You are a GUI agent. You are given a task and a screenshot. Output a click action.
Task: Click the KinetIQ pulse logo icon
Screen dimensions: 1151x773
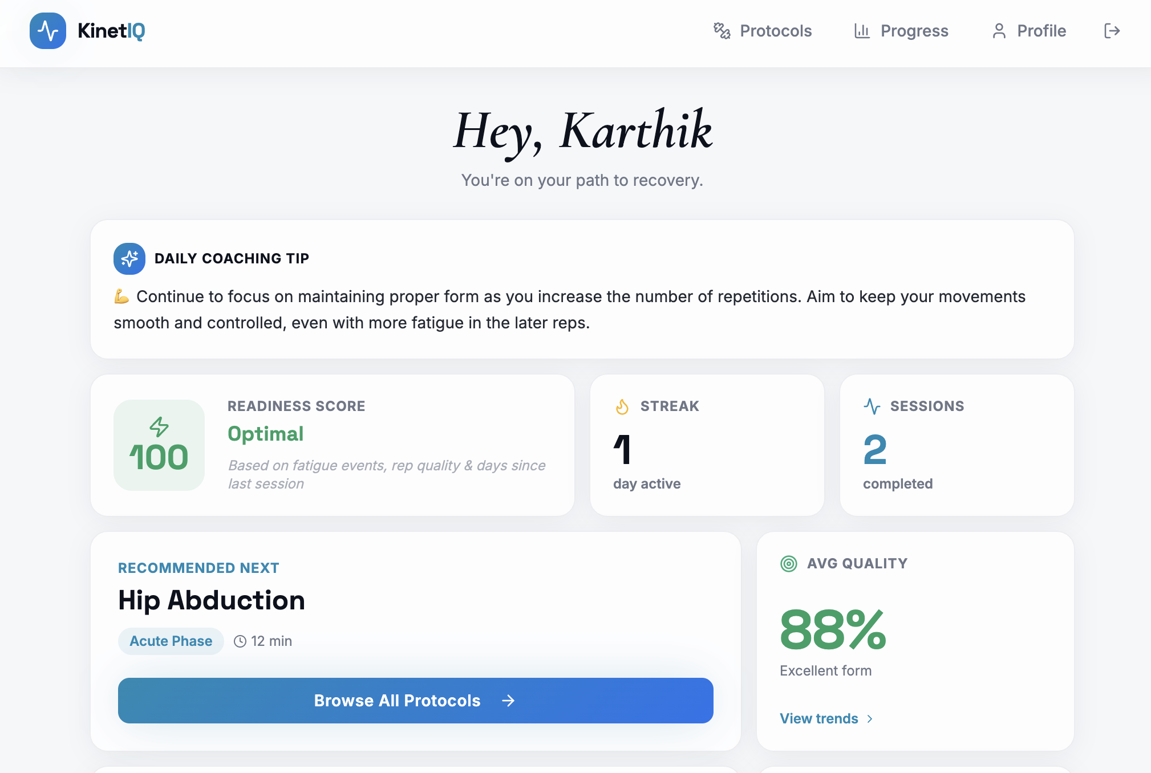pyautogui.click(x=48, y=31)
